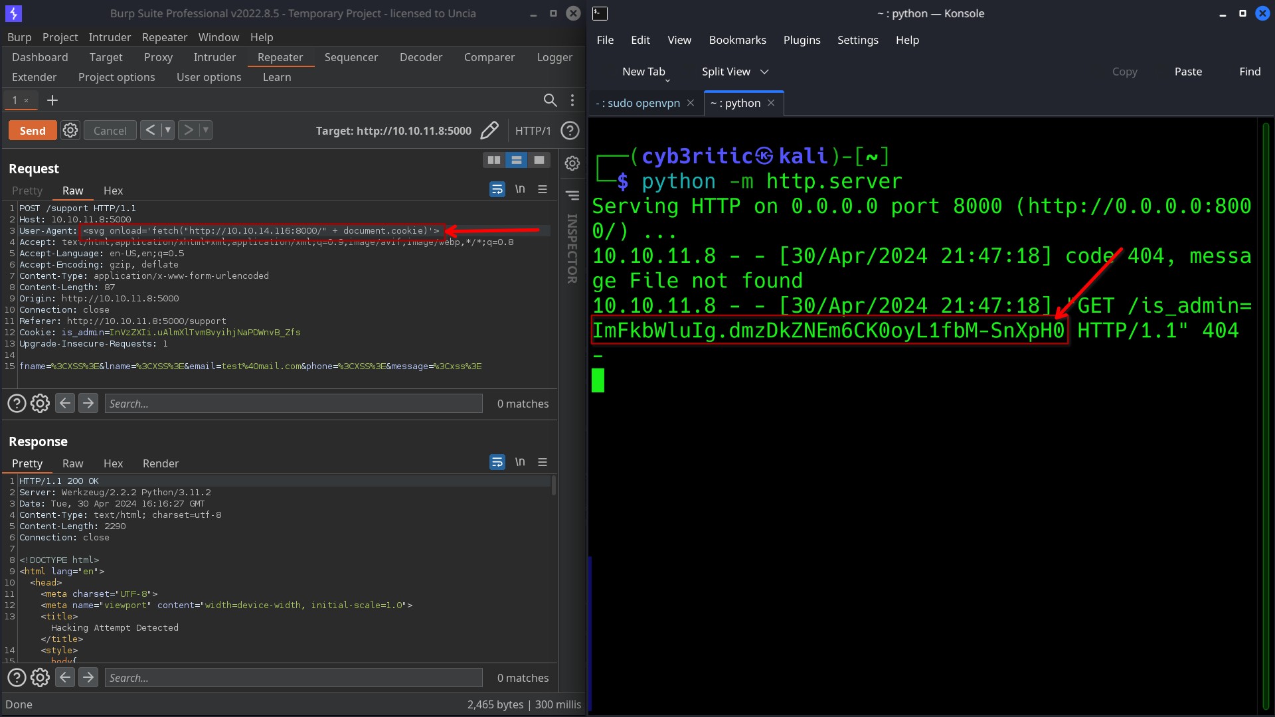
Task: Select the side-by-side split layout icon
Action: click(x=493, y=160)
